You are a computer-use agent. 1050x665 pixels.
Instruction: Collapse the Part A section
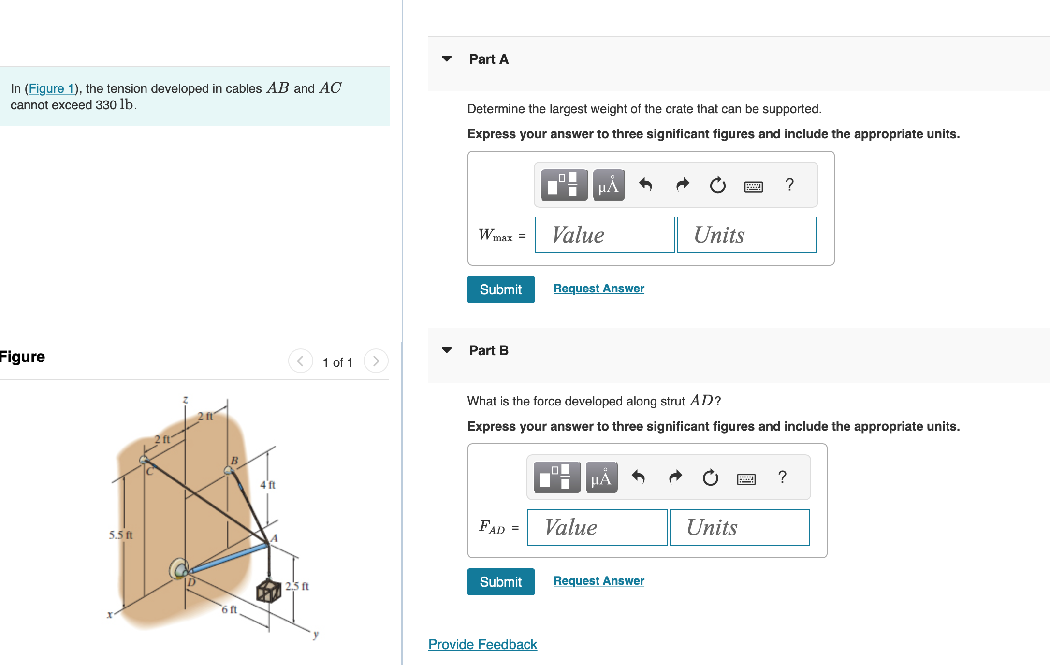[447, 58]
